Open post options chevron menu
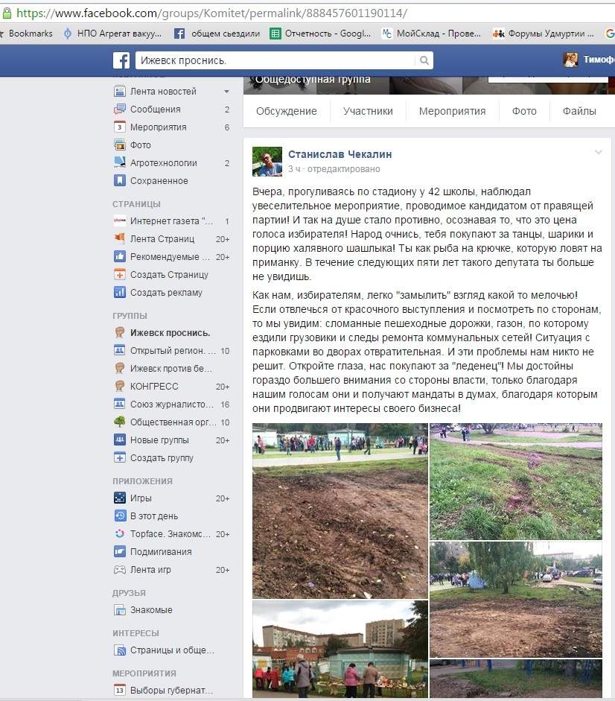This screenshot has width=615, height=701. tap(597, 153)
